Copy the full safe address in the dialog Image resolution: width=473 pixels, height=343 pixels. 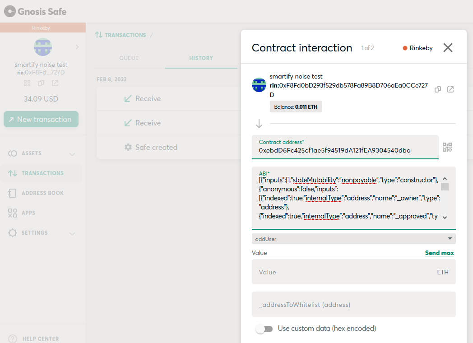coord(438,89)
